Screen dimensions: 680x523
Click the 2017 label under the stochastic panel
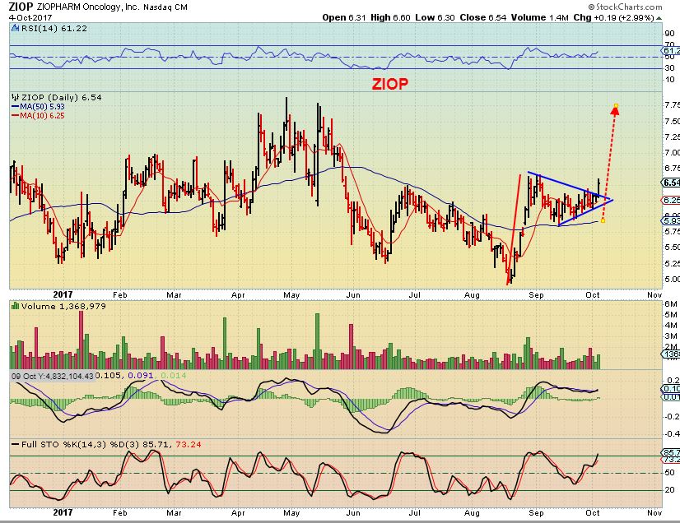pyautogui.click(x=63, y=512)
